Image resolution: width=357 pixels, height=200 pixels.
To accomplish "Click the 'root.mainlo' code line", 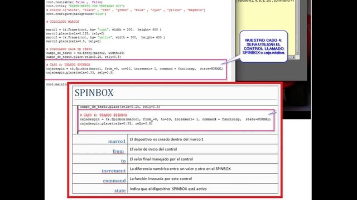I will (x=56, y=84).
